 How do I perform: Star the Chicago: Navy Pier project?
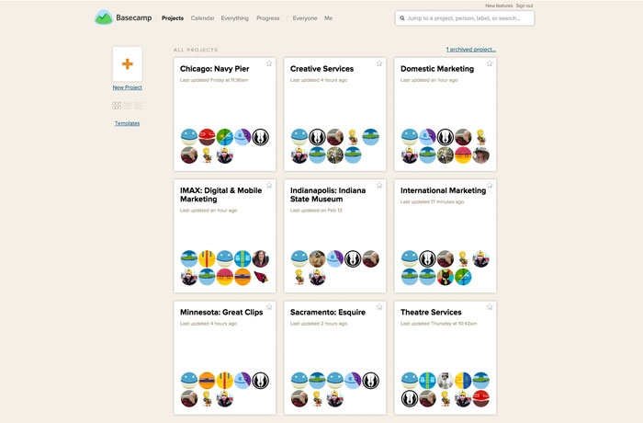(269, 63)
